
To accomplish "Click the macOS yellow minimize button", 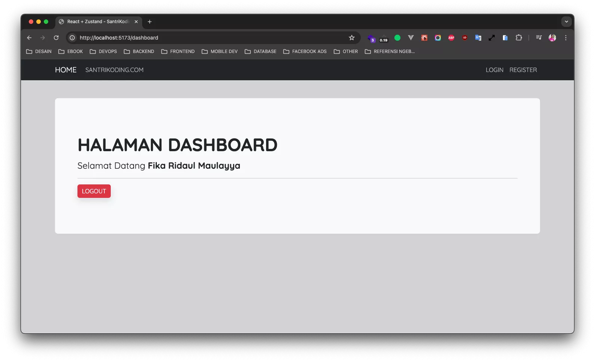I will pyautogui.click(x=39, y=22).
